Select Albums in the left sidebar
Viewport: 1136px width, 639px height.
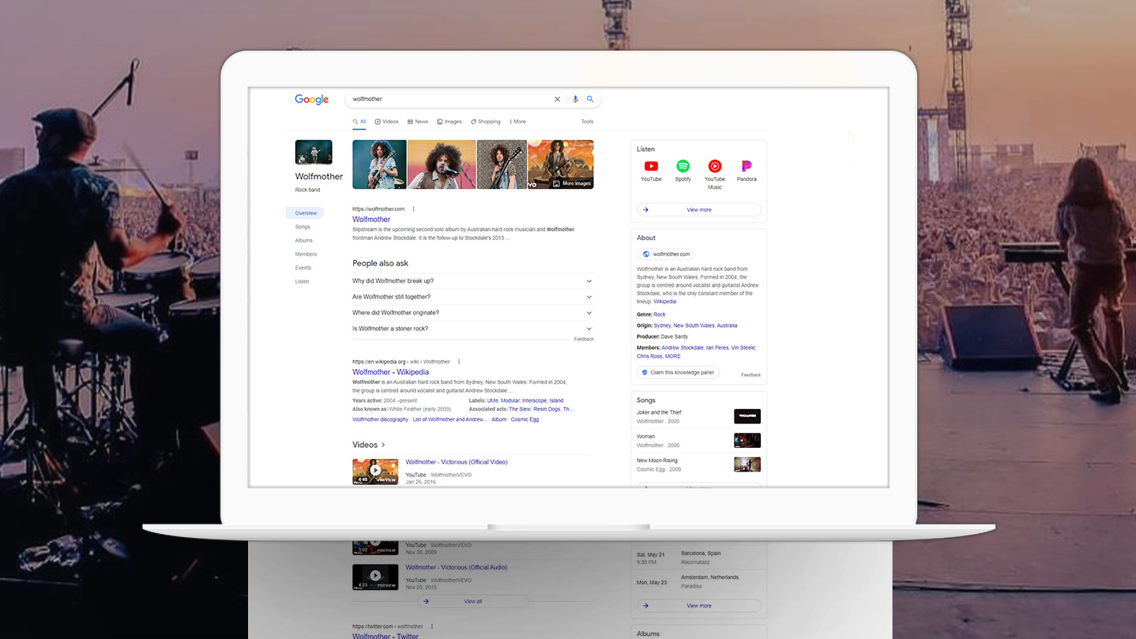point(304,240)
